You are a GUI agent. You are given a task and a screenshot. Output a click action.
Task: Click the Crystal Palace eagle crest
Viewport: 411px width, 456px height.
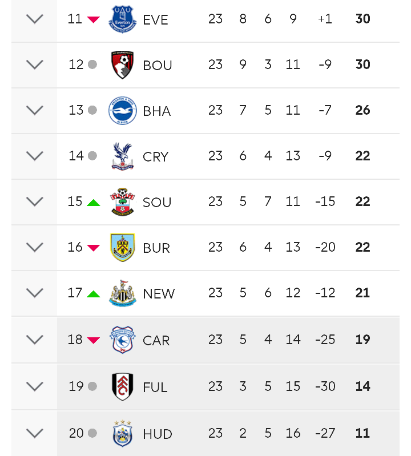point(123,156)
